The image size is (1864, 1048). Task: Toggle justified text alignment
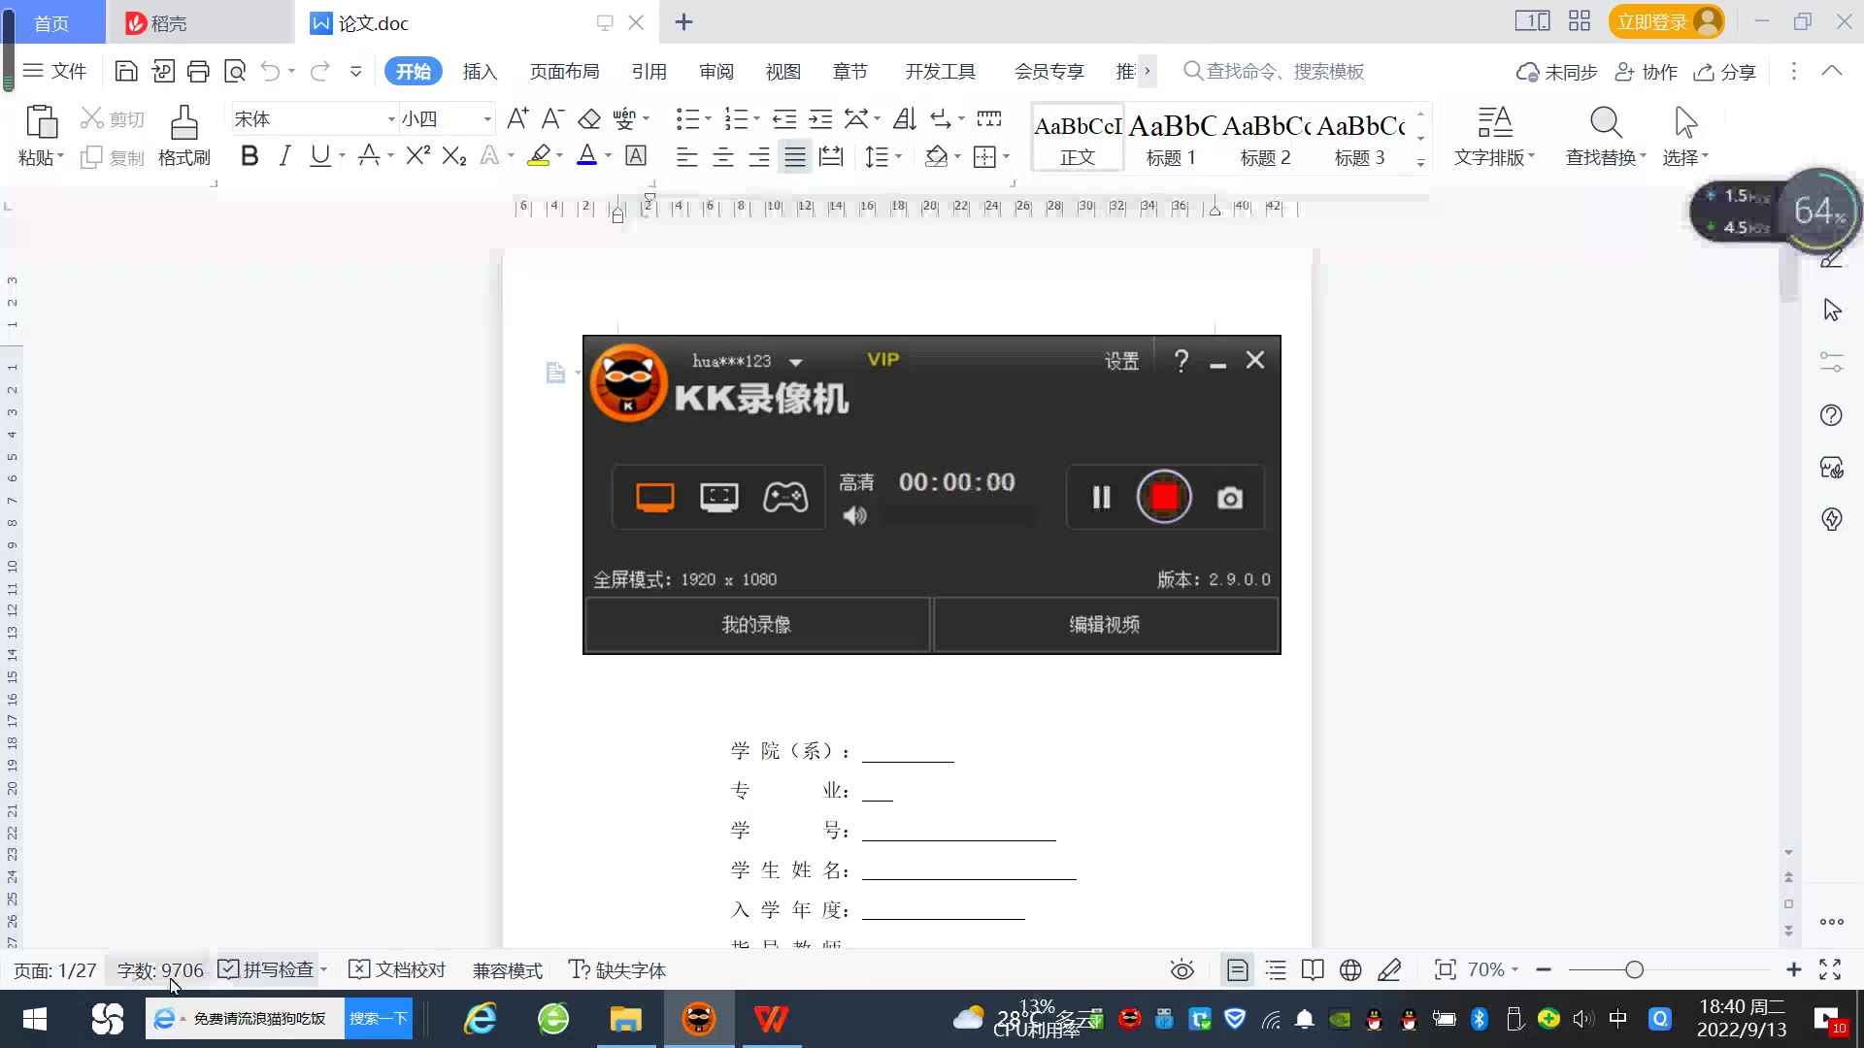(795, 156)
